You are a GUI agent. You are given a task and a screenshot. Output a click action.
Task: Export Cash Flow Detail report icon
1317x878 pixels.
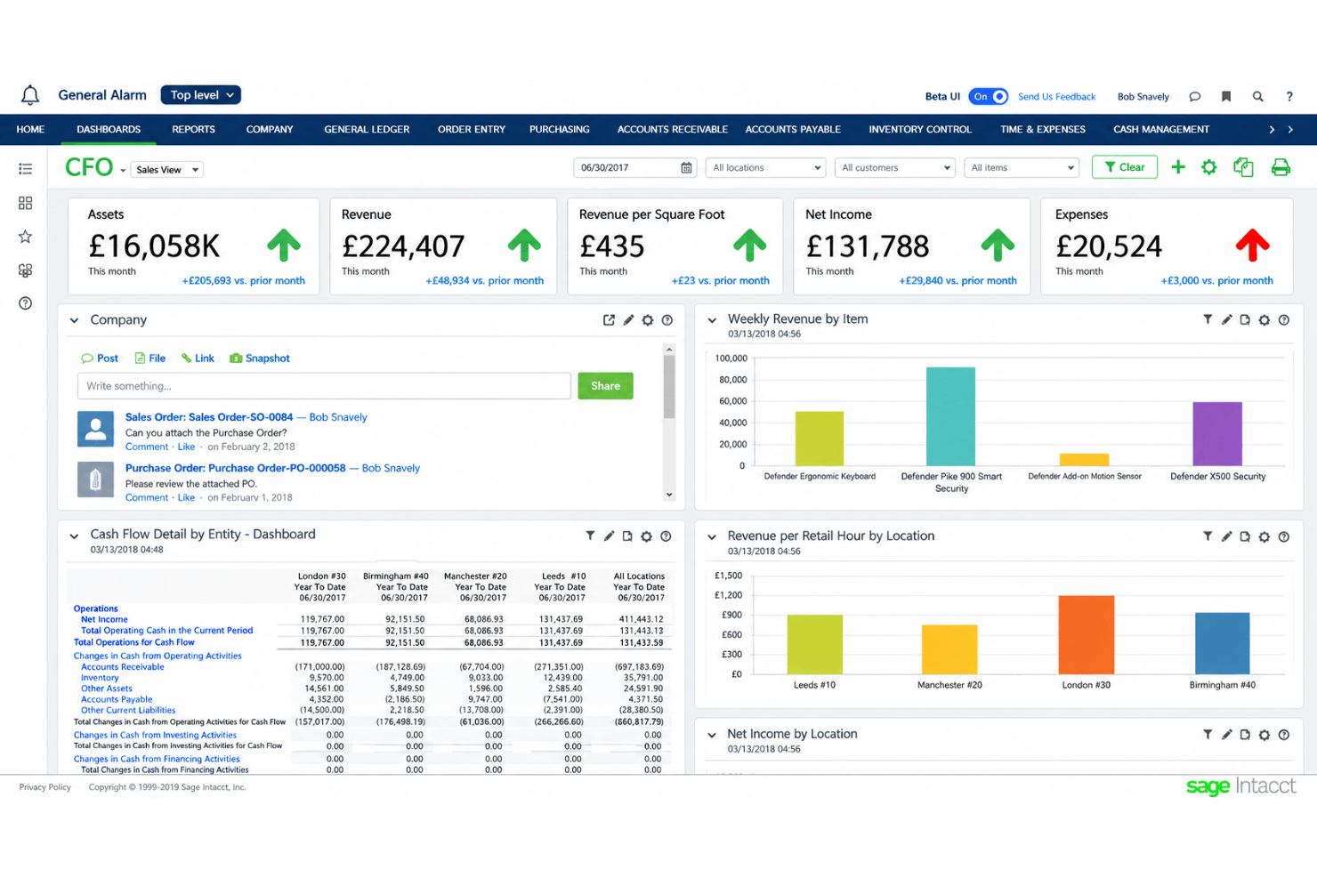coord(627,536)
